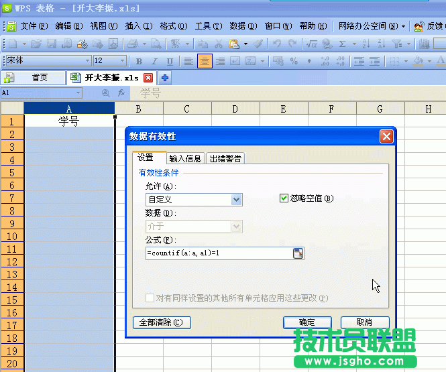
Task: Click the Format Painter brush icon
Action: tap(258, 44)
